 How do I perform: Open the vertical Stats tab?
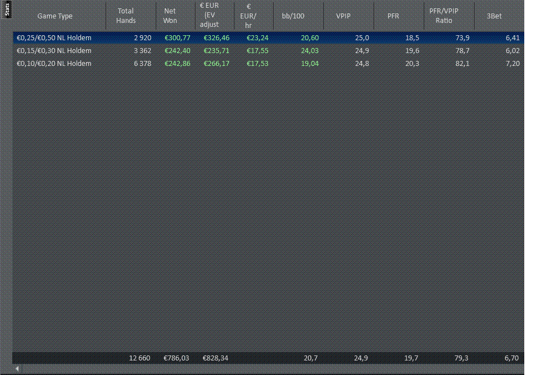(7, 10)
